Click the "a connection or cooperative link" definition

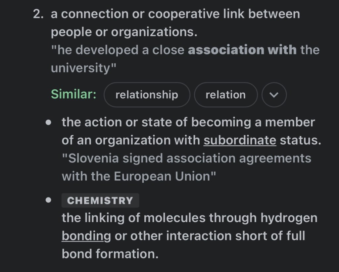click(x=175, y=14)
